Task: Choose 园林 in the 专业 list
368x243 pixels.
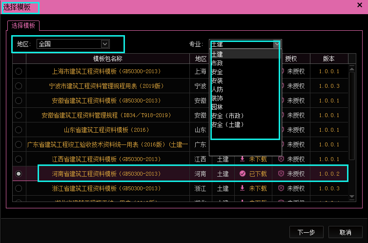Action: (x=245, y=107)
